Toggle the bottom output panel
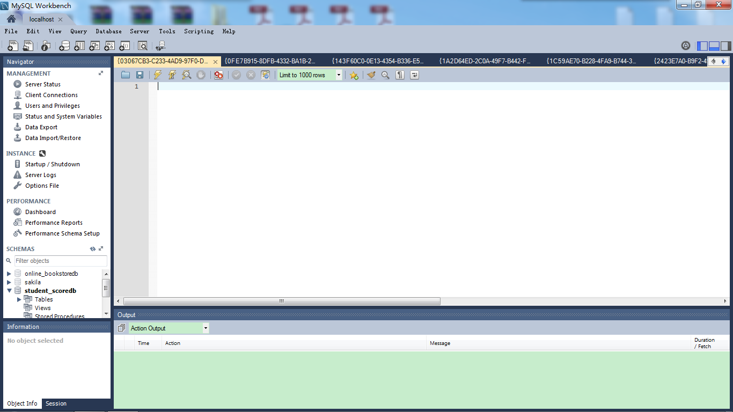The image size is (733, 412). [x=714, y=46]
